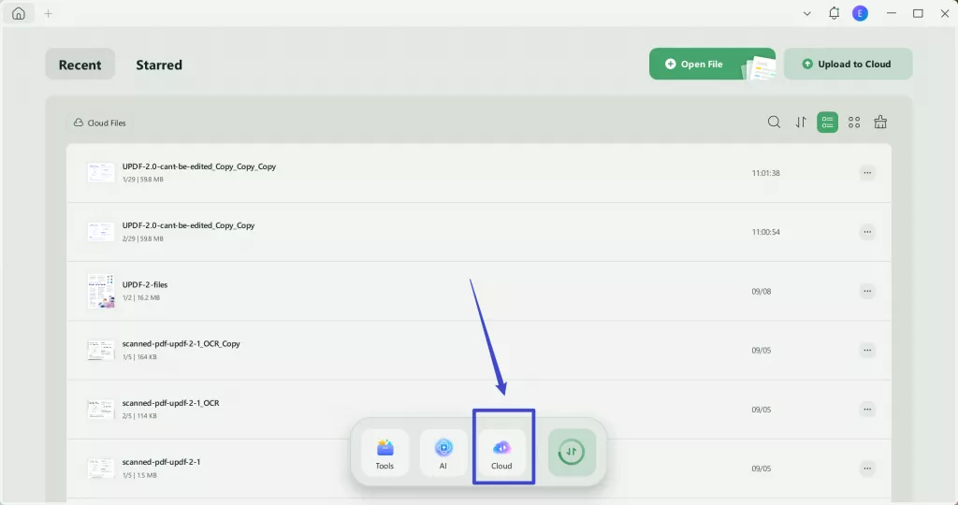
Task: Select the 11:01:38 timestamp
Action: (765, 173)
